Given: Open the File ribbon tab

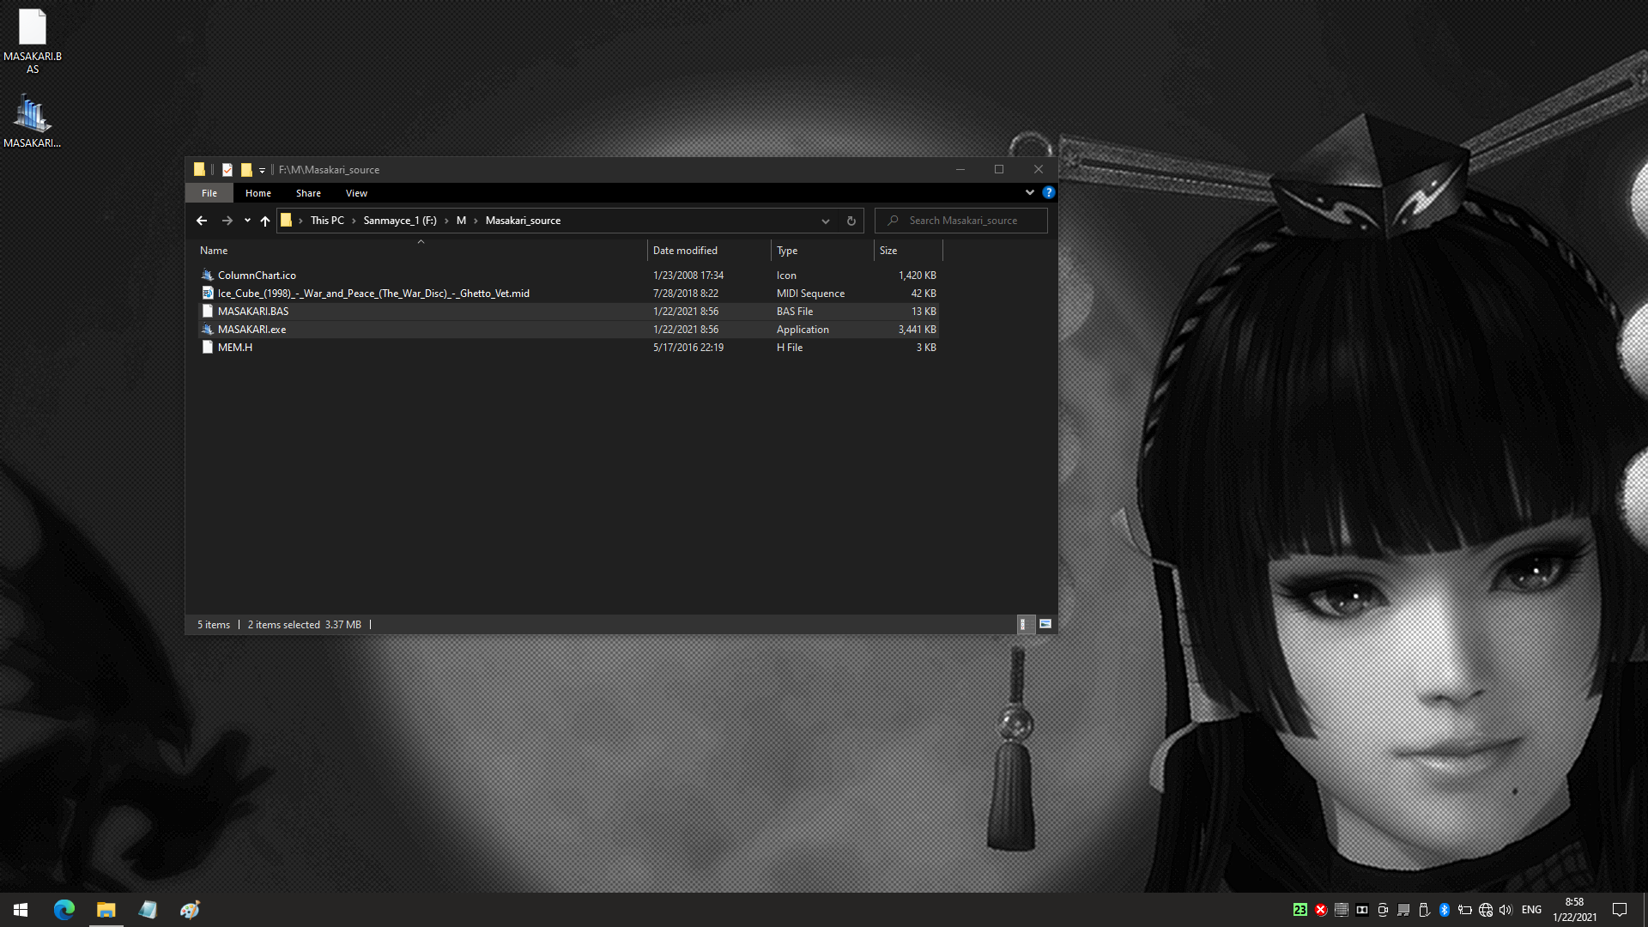Looking at the screenshot, I should coord(209,193).
